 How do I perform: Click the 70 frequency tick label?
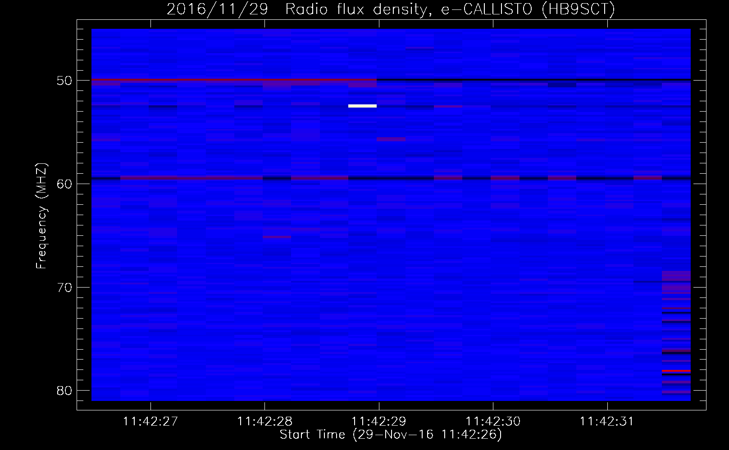[x=65, y=288]
